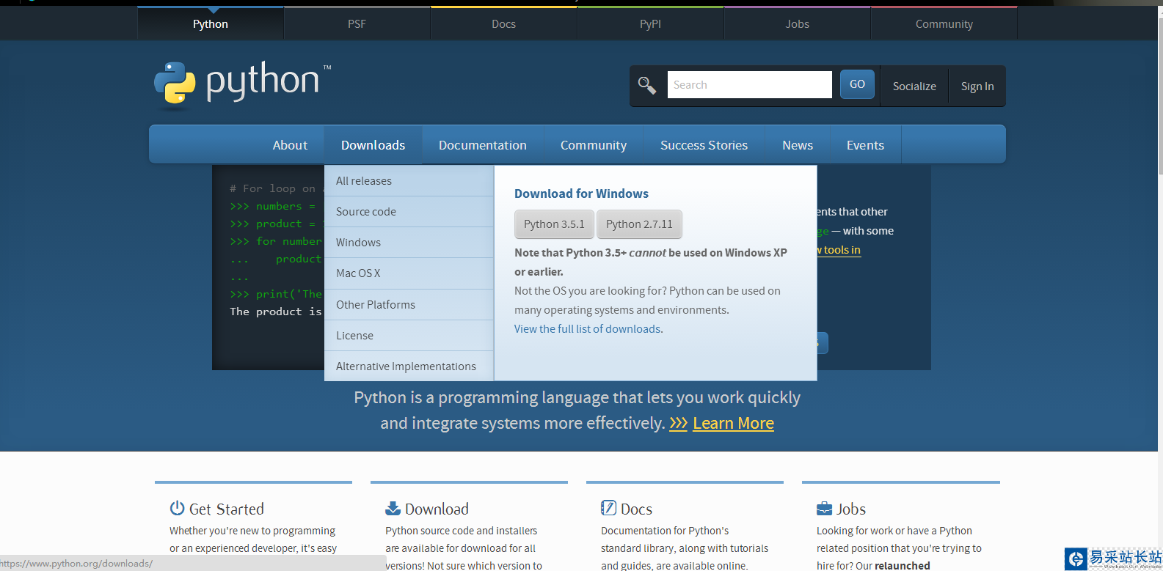
Task: Click the download arrow icon beside Download
Action: [393, 508]
